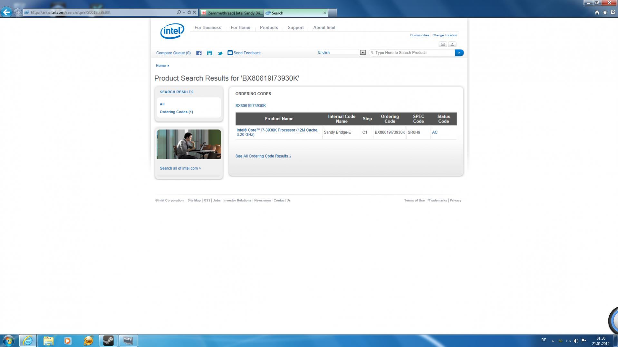Open Windows Explorer from taskbar

(x=48, y=341)
